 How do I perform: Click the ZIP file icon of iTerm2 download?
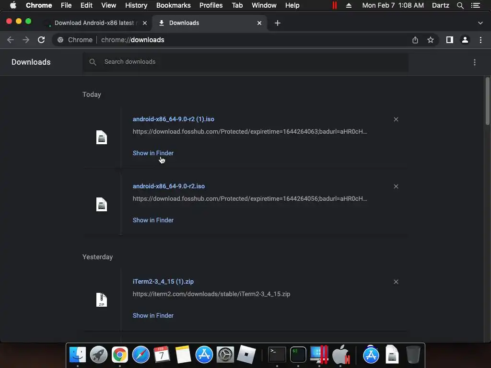pyautogui.click(x=102, y=300)
